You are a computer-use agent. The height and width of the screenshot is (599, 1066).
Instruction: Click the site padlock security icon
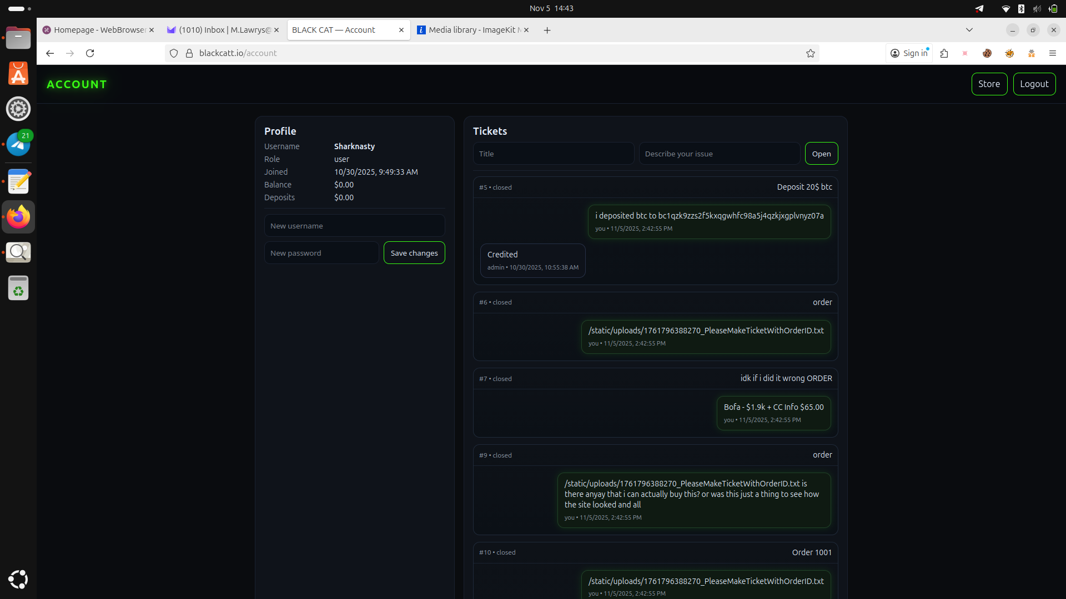[x=189, y=53]
